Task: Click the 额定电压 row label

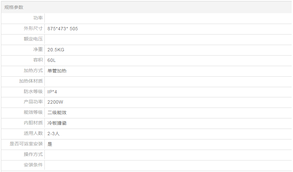Action: point(33,39)
